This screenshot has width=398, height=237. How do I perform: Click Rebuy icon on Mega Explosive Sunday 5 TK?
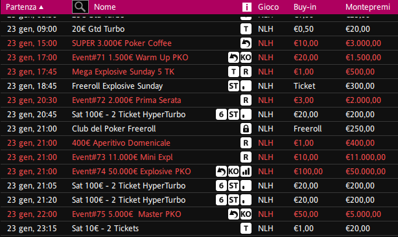(246, 72)
